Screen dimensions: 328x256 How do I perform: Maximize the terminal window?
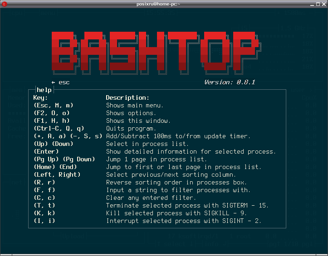pyautogui.click(x=318, y=4)
